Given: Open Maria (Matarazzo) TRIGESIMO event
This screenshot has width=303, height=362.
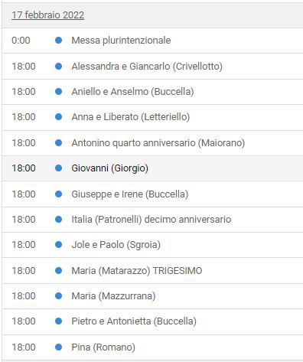Looking at the screenshot, I should tap(137, 271).
